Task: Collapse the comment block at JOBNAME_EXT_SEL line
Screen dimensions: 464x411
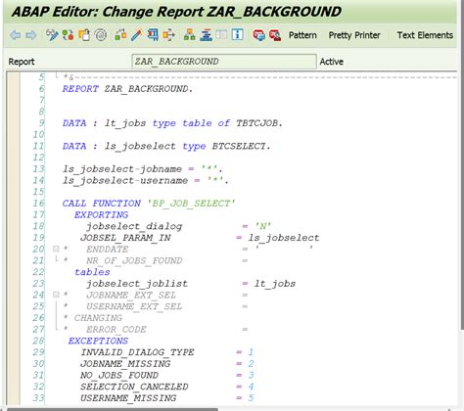Action: pyautogui.click(x=56, y=295)
